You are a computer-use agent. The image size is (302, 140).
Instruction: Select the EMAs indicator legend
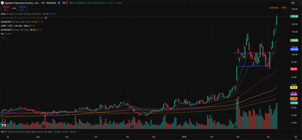pos(4,14)
